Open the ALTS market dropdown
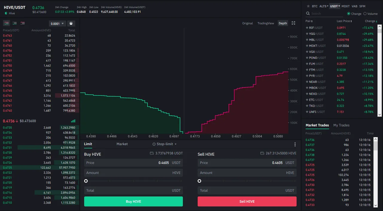The image size is (383, 211). pyautogui.click(x=324, y=6)
